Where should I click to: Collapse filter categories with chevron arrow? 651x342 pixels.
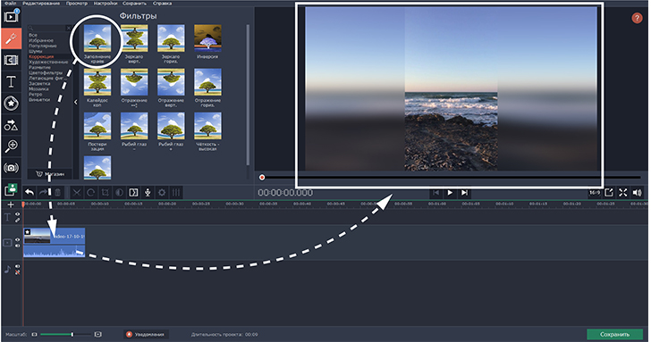(75, 102)
